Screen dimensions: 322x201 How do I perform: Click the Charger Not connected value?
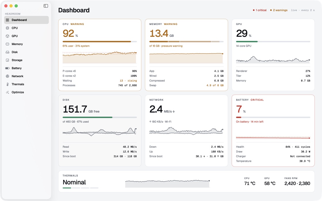[300, 156]
